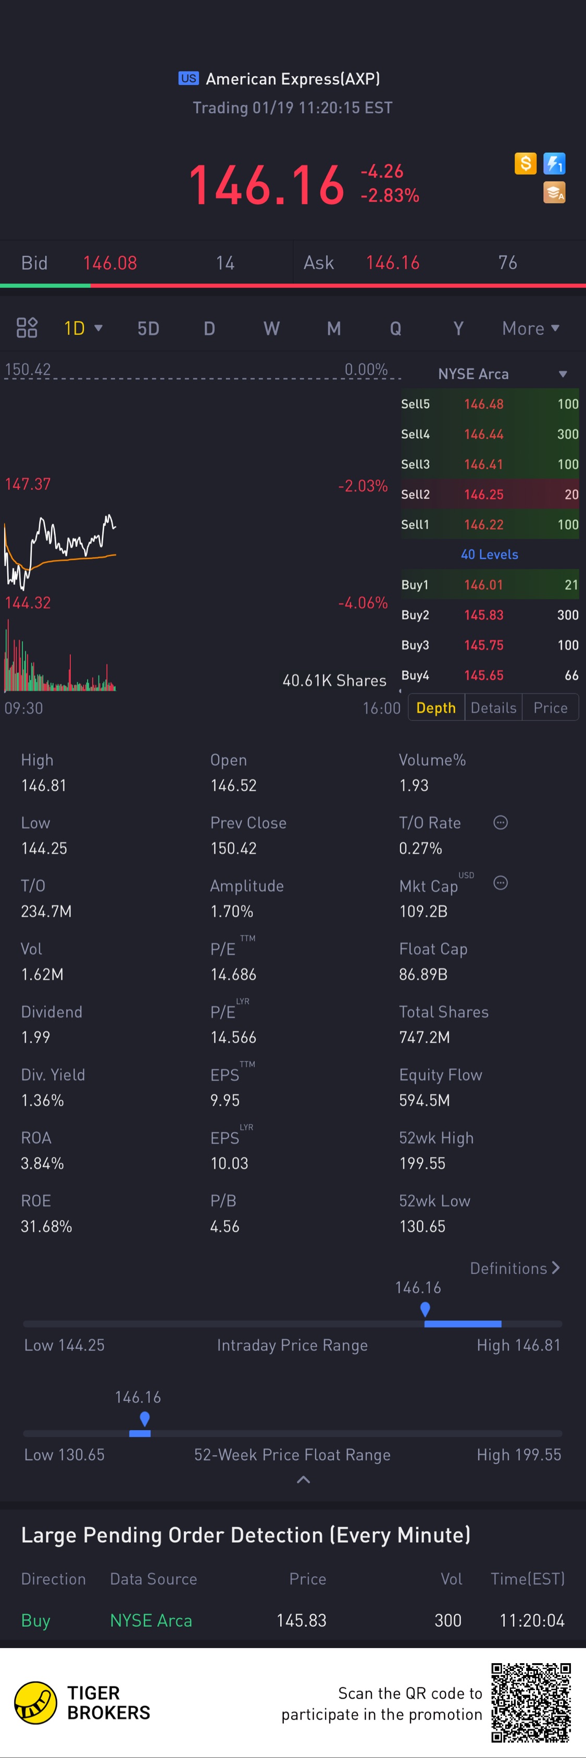This screenshot has height=1758, width=586.
Task: Tap the T/O Rate info icon
Action: tap(500, 822)
